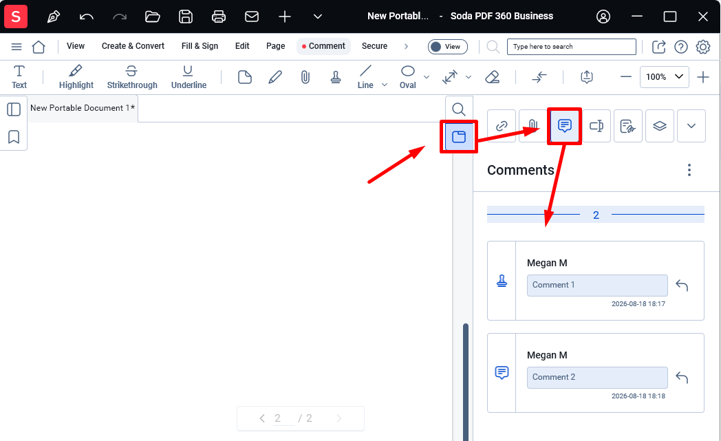
Task: Select the Oval shape tool
Action: tap(408, 77)
